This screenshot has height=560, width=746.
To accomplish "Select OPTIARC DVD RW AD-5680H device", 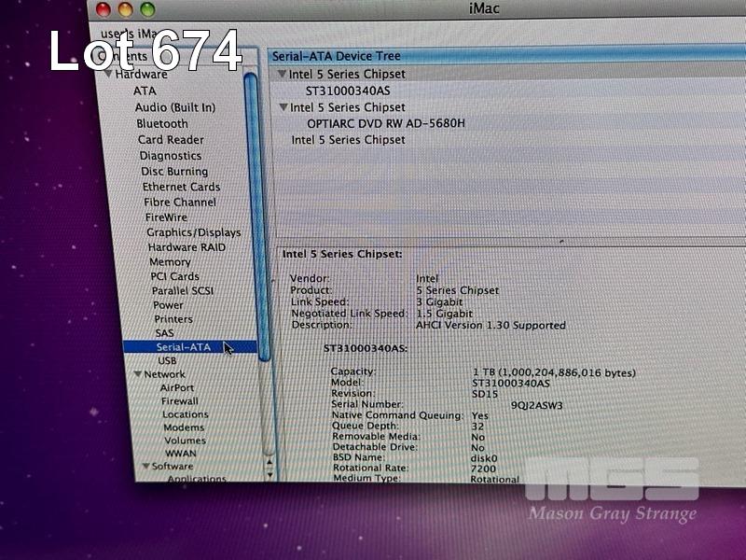I will (x=385, y=123).
